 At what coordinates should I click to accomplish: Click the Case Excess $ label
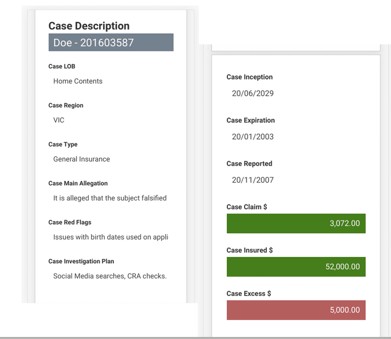coord(248,294)
